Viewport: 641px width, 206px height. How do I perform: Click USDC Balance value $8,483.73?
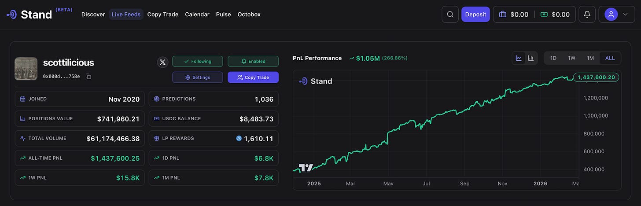point(256,119)
